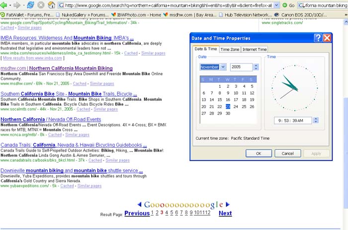Open Cached link for the IMBA result
Viewport: 348px width, 230px height.
click(131, 53)
